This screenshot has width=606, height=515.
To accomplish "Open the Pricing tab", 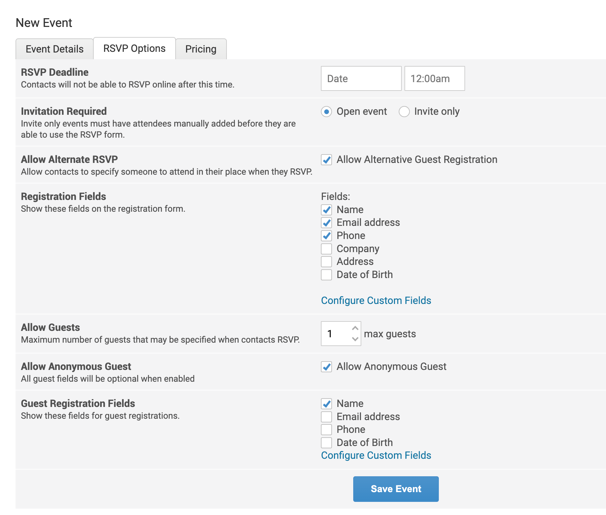I will tap(201, 49).
